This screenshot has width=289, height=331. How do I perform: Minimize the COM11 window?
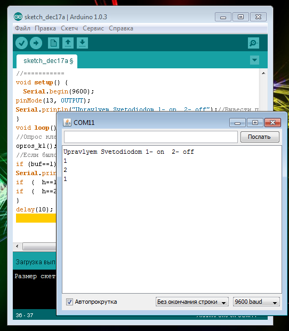click(x=237, y=122)
